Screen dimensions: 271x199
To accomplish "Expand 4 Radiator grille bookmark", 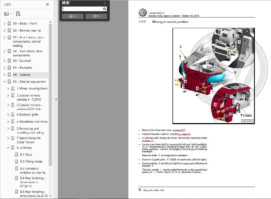I will 8,114.
